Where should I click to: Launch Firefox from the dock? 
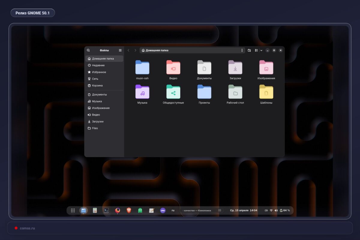pos(117,210)
